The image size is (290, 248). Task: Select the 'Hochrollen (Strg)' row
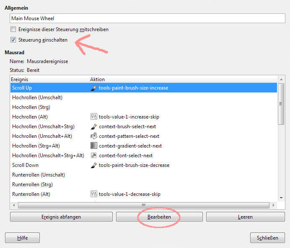pyautogui.click(x=144, y=107)
